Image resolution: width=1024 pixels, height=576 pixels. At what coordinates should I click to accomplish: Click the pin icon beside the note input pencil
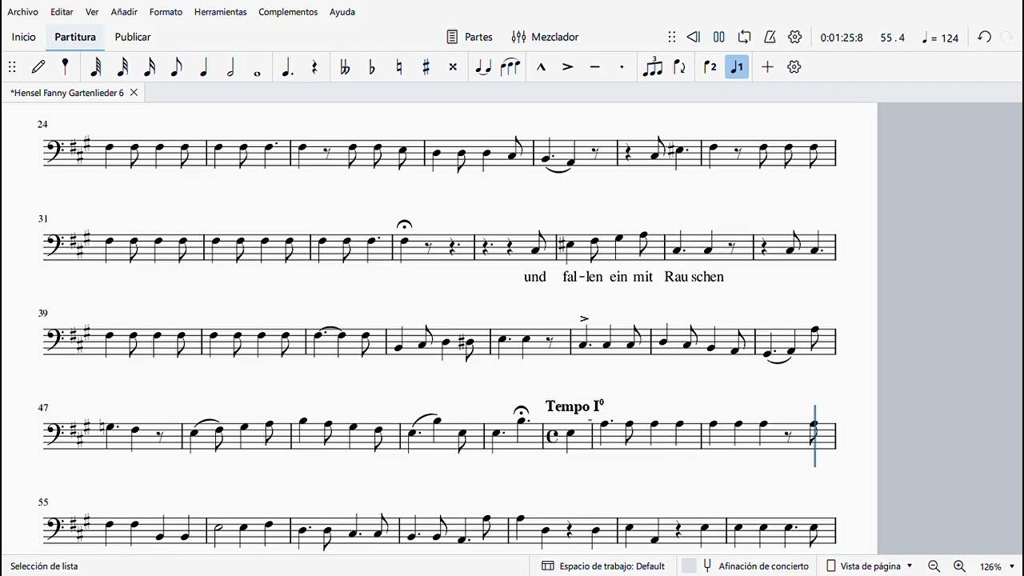click(65, 67)
